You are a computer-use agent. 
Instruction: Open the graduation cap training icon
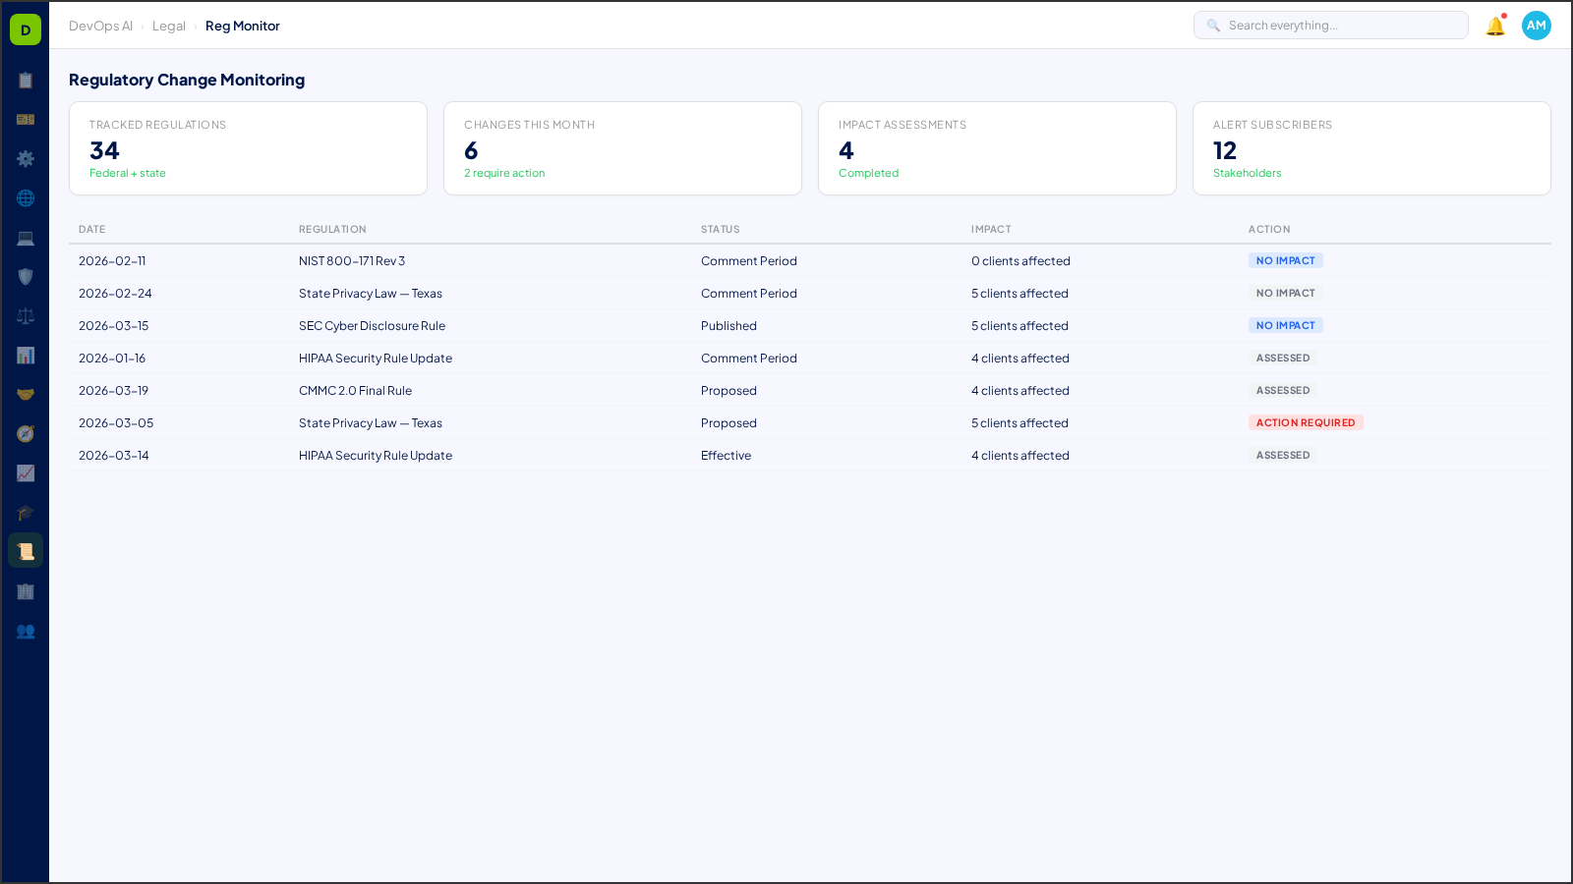[x=26, y=512]
